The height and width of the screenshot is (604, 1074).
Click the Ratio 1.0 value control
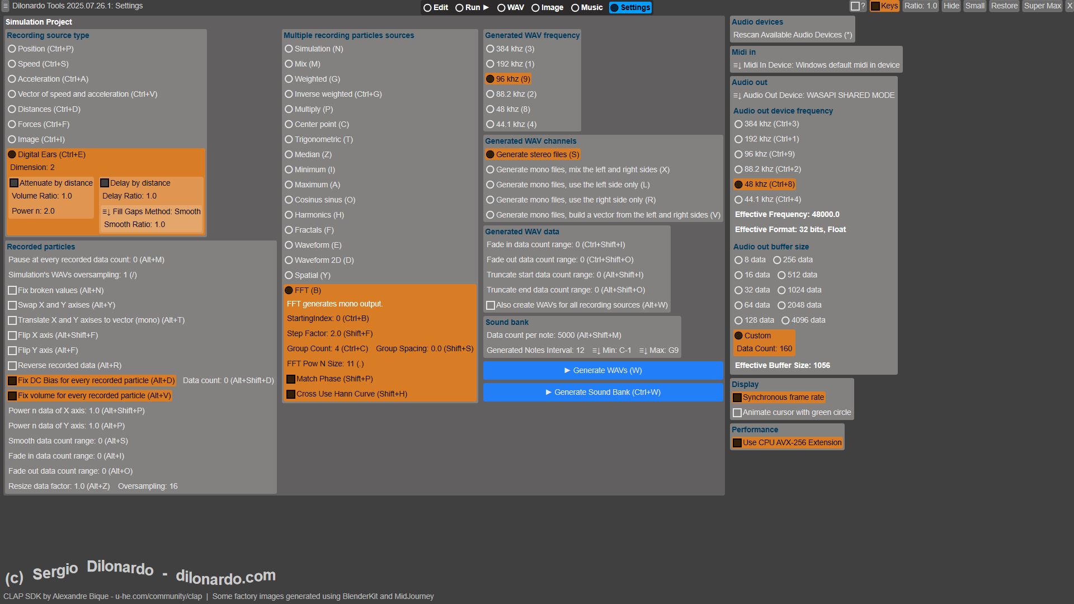pos(920,6)
